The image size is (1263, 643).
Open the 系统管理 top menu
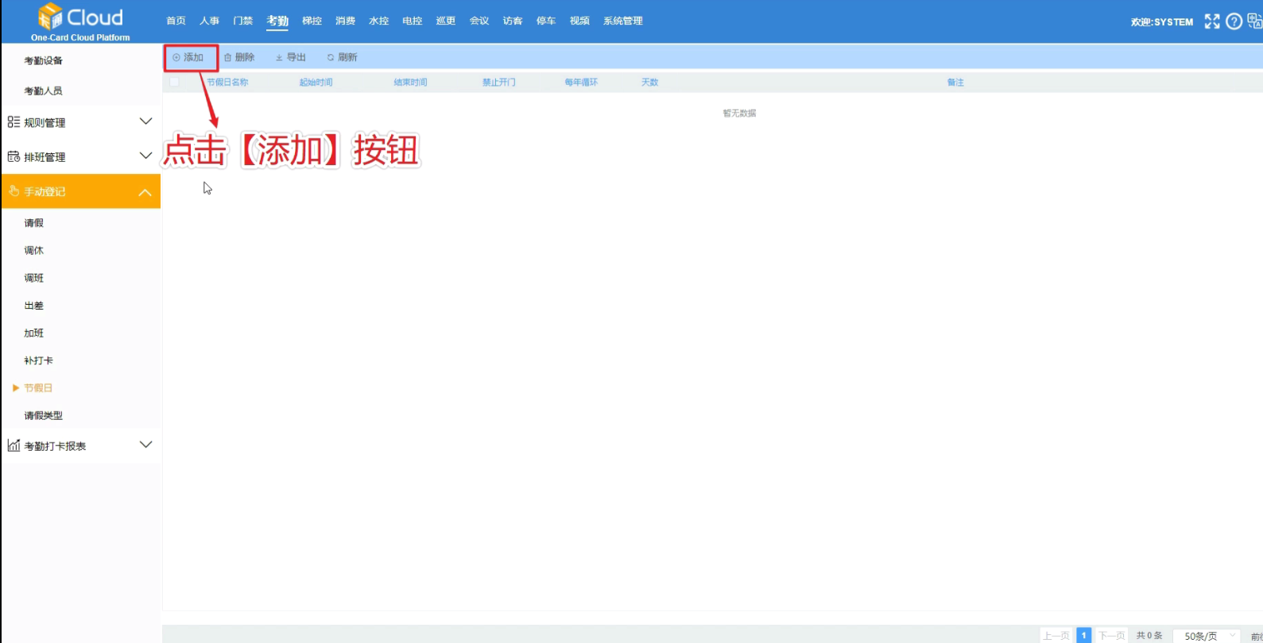(622, 21)
